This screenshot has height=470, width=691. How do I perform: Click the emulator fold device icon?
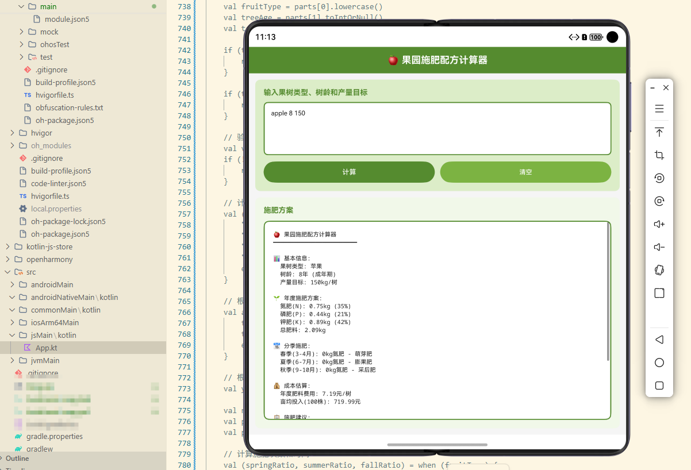[x=659, y=270]
